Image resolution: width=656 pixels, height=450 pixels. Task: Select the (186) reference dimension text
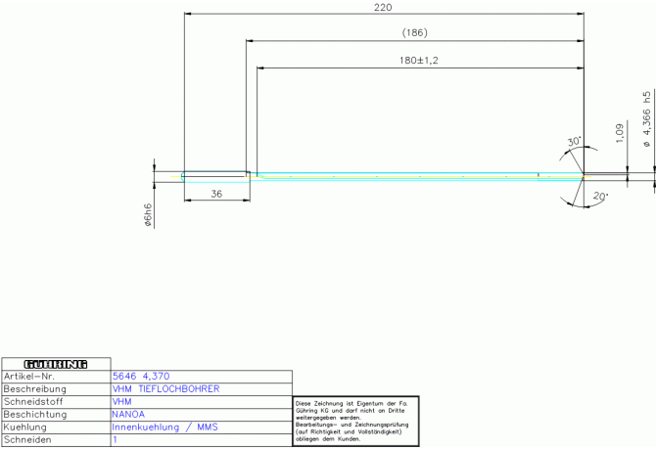(x=415, y=33)
